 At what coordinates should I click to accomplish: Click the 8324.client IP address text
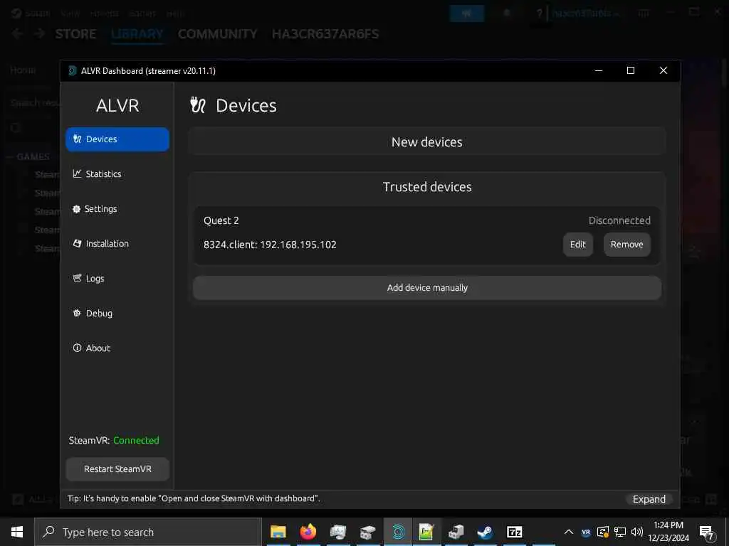click(270, 245)
